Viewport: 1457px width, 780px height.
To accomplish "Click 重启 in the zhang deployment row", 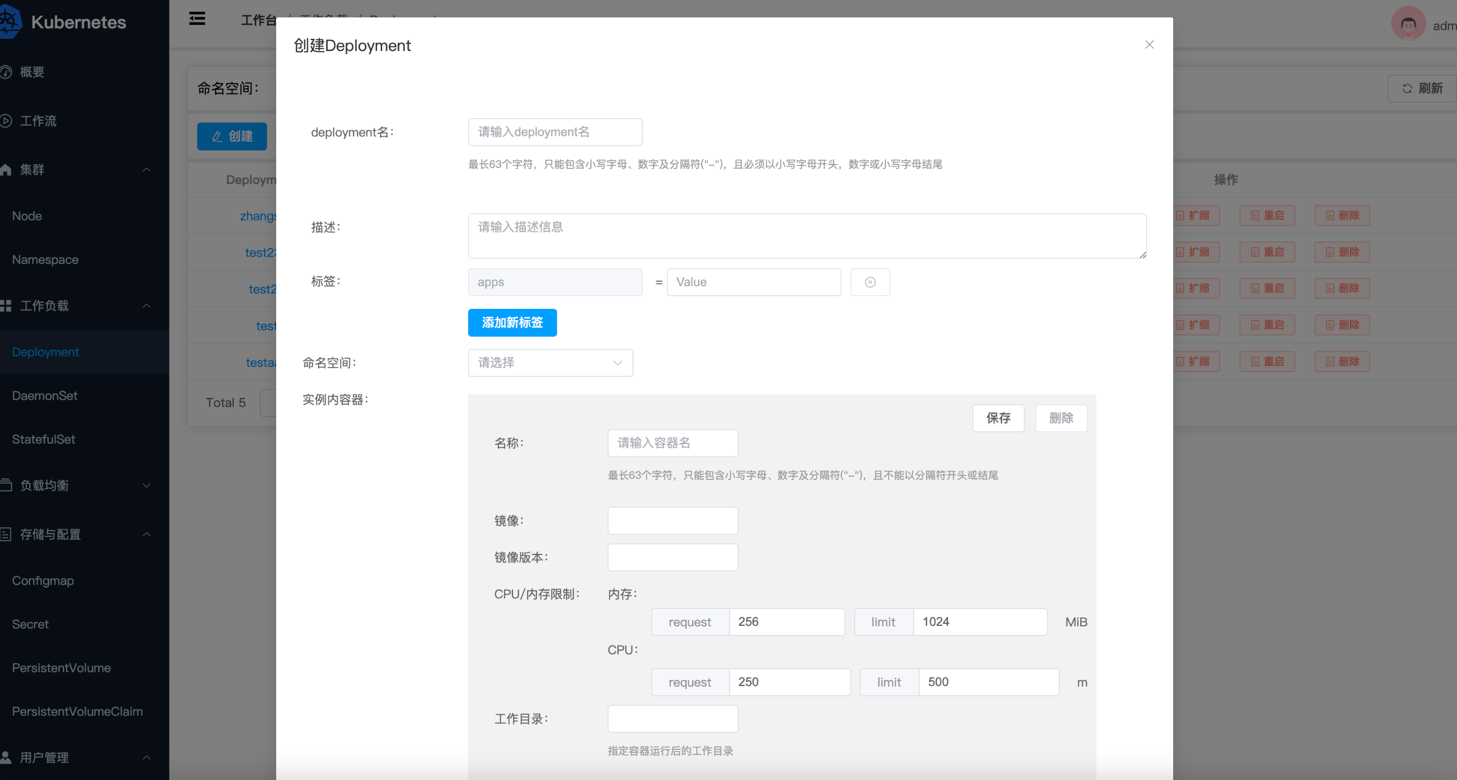I will pyautogui.click(x=1267, y=215).
